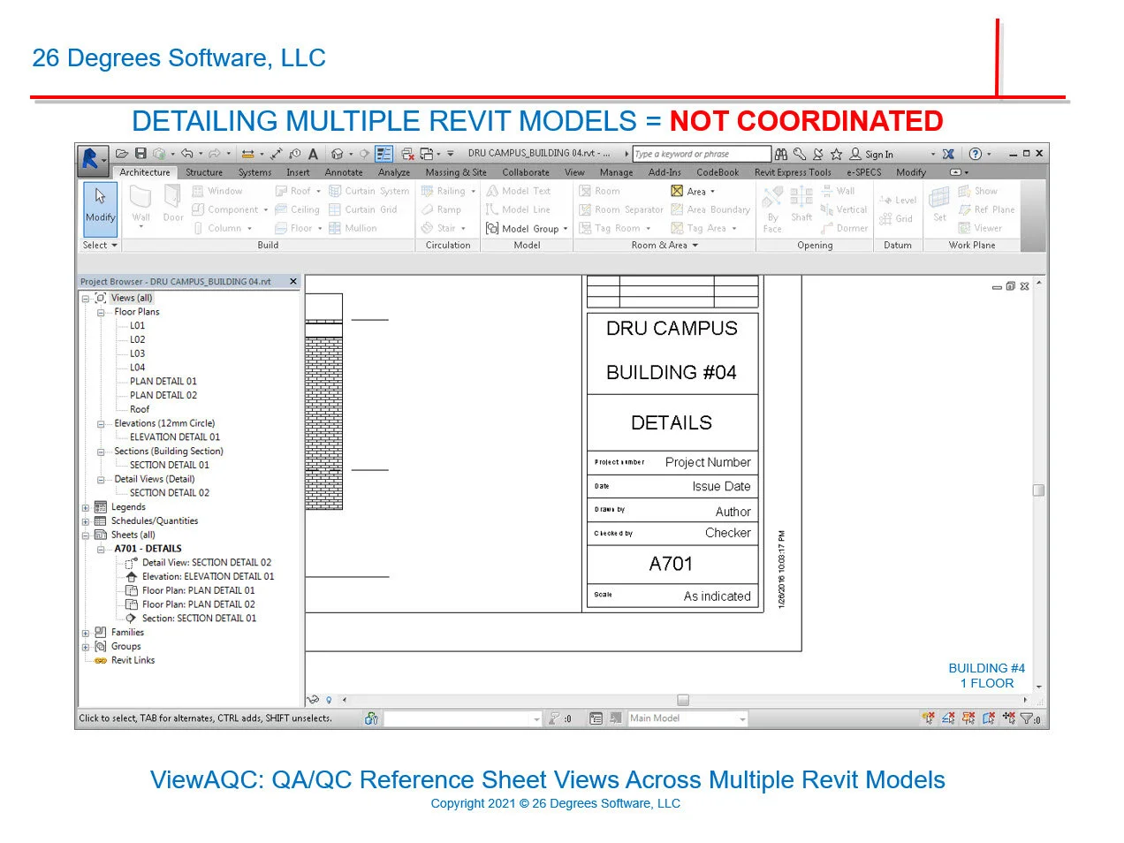
Task: Click the Favorites star icon
Action: pos(836,154)
